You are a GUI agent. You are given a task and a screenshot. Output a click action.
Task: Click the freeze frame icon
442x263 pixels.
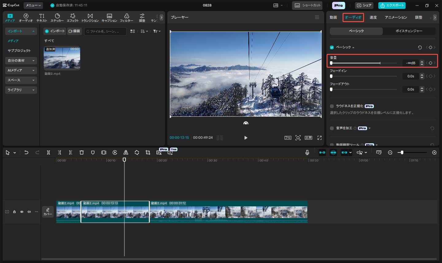click(x=104, y=152)
